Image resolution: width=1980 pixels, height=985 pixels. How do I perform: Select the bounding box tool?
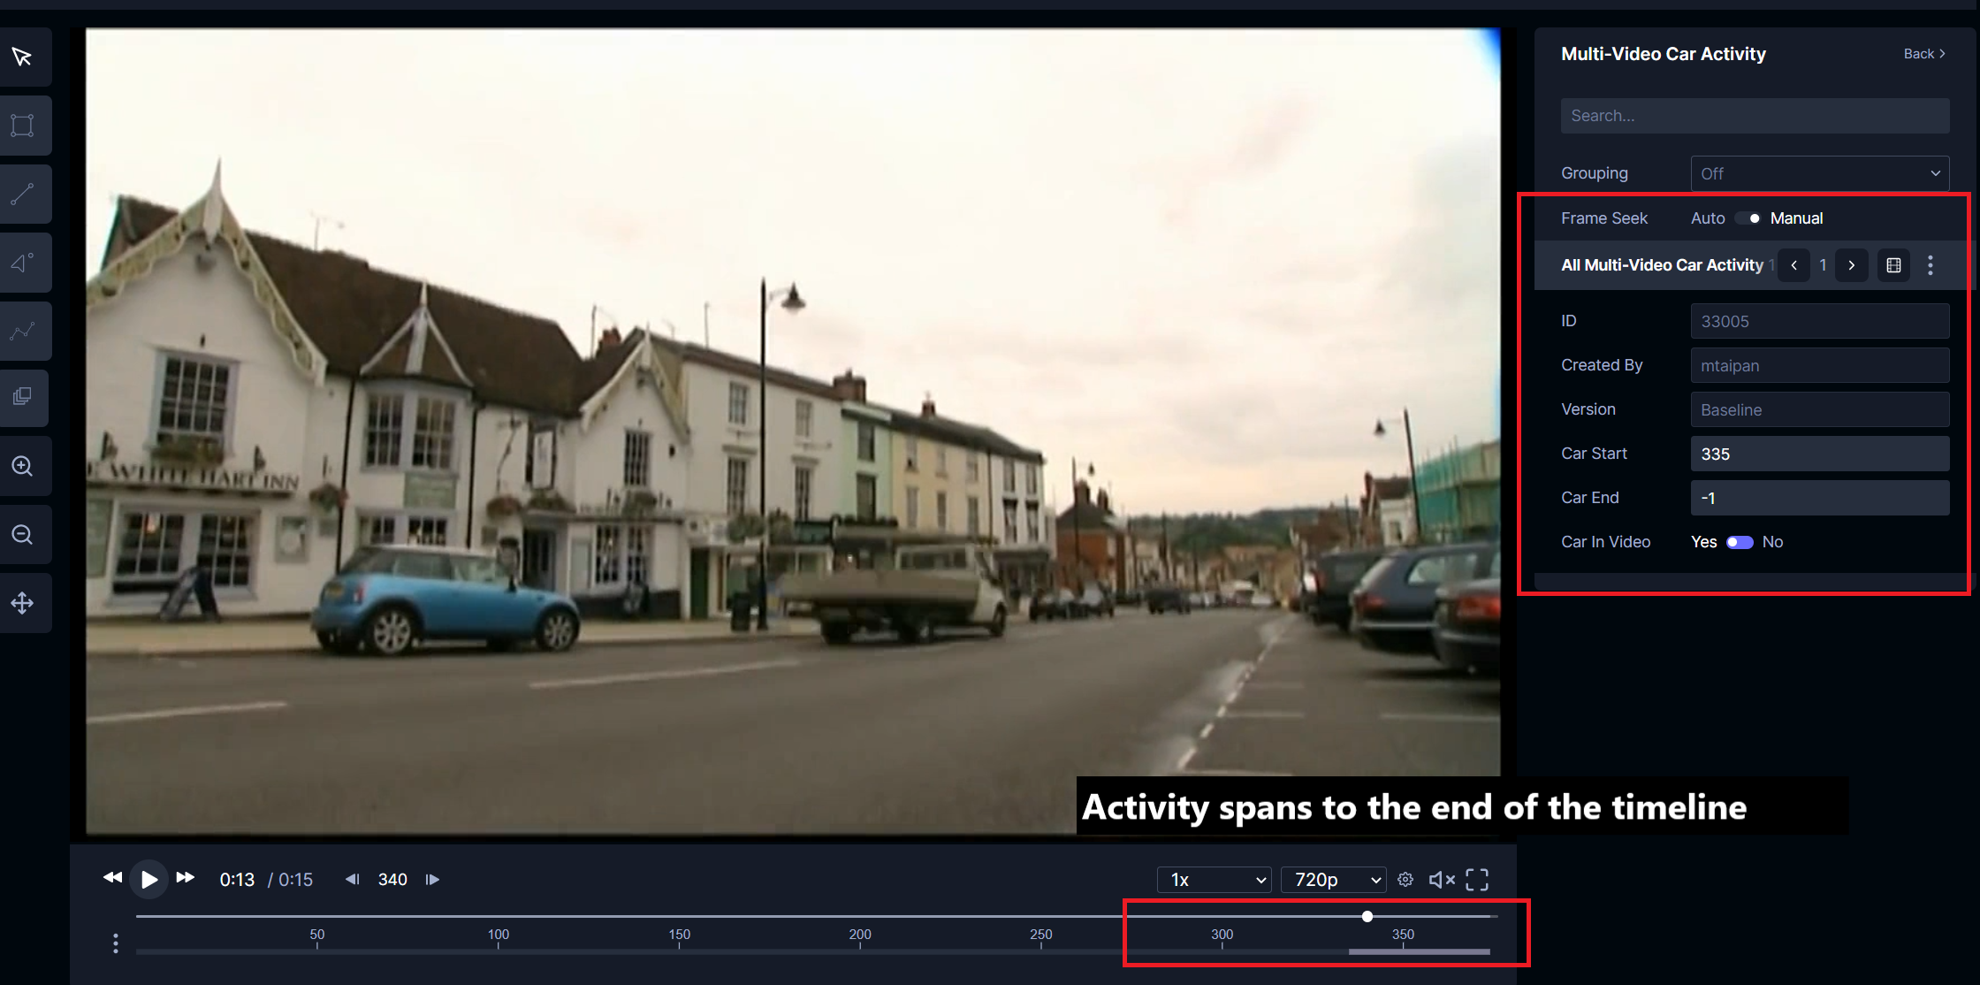pos(22,126)
